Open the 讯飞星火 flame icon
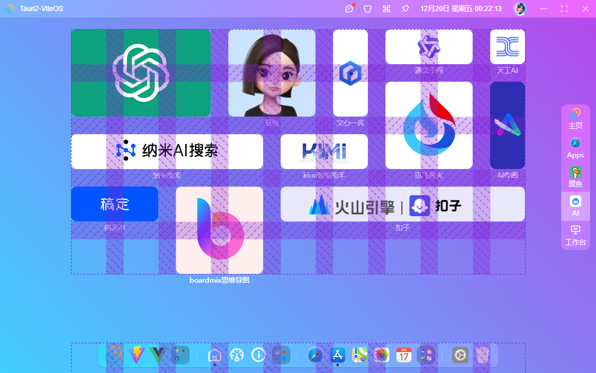Viewport: 596px width, 373px height. pyautogui.click(x=429, y=125)
